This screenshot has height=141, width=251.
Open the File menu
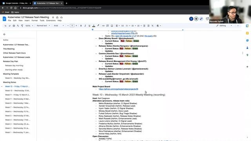(x=9, y=21)
